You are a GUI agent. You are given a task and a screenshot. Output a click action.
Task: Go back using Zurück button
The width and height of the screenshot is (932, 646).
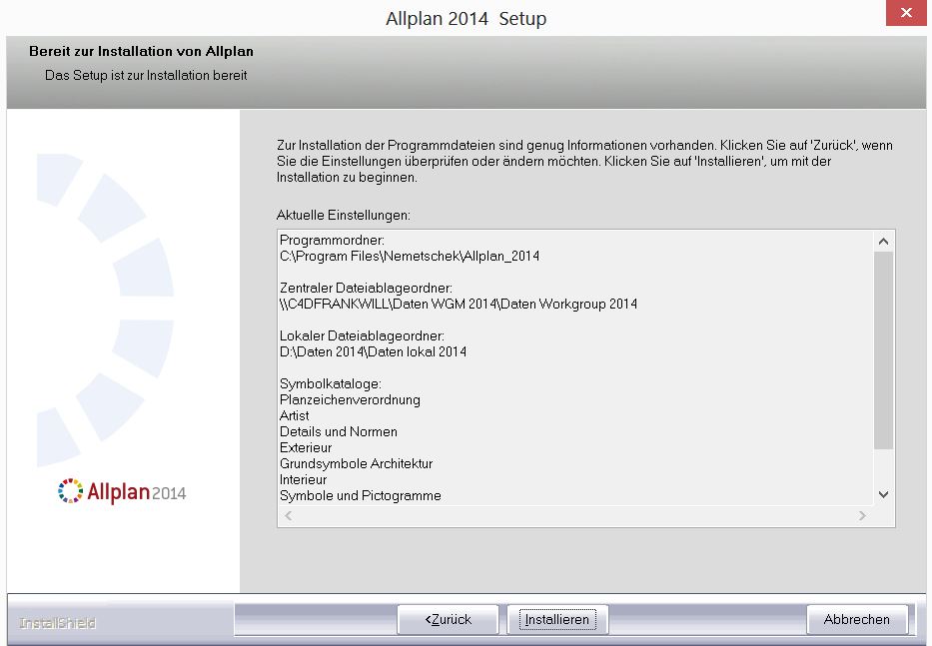click(449, 618)
